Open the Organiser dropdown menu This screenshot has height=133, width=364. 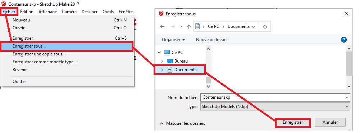click(173, 40)
